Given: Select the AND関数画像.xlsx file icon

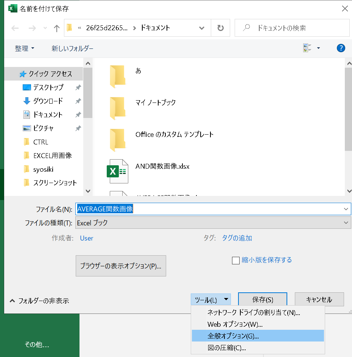Looking at the screenshot, I should pos(118,171).
